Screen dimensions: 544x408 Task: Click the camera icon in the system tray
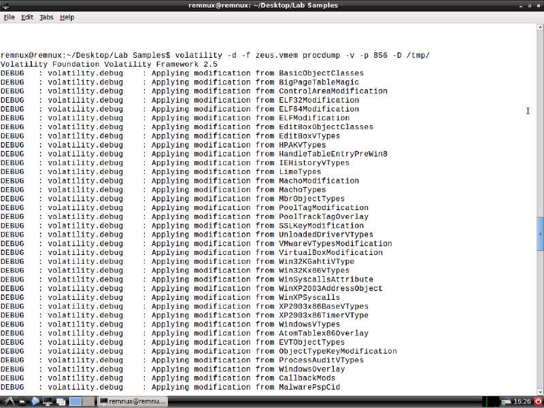(505, 401)
